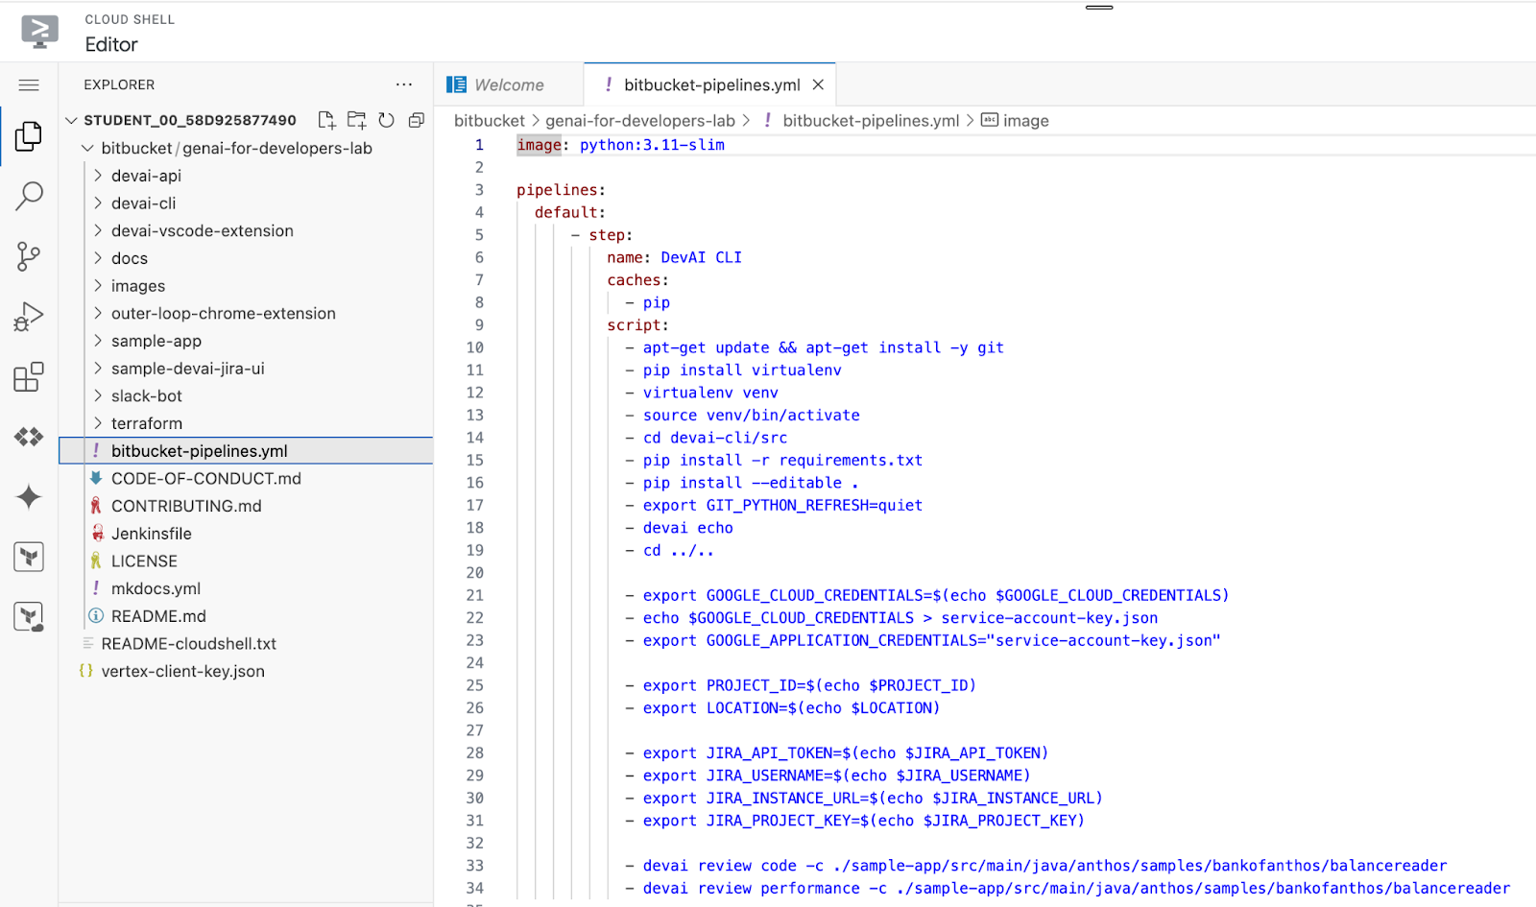
Task: Refresh the Explorer file tree
Action: pos(386,120)
